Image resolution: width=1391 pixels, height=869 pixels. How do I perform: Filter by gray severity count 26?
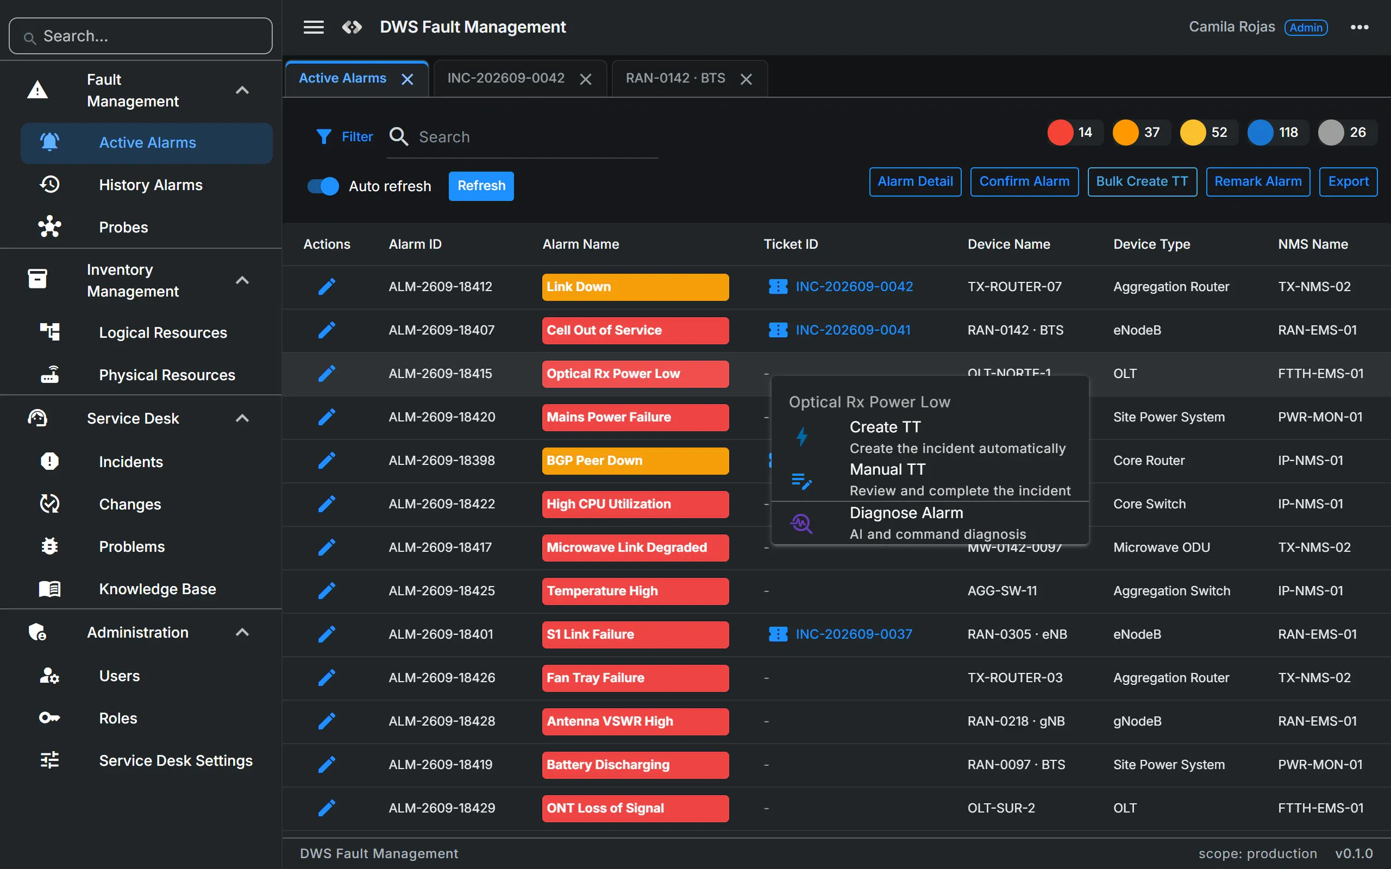point(1347,133)
